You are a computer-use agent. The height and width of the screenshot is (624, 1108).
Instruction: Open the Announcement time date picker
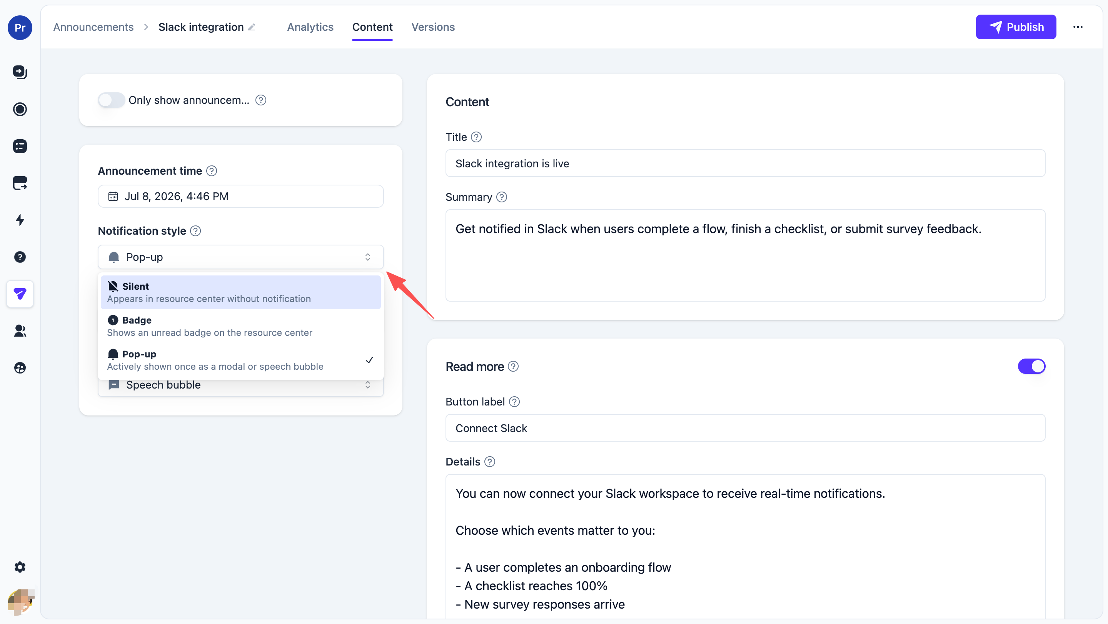(x=240, y=197)
